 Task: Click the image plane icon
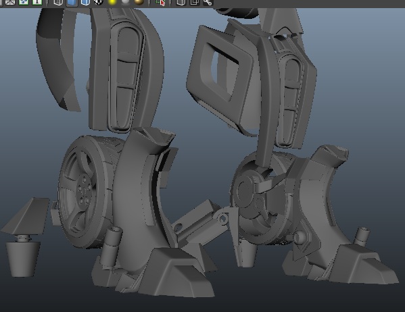(10, 2)
